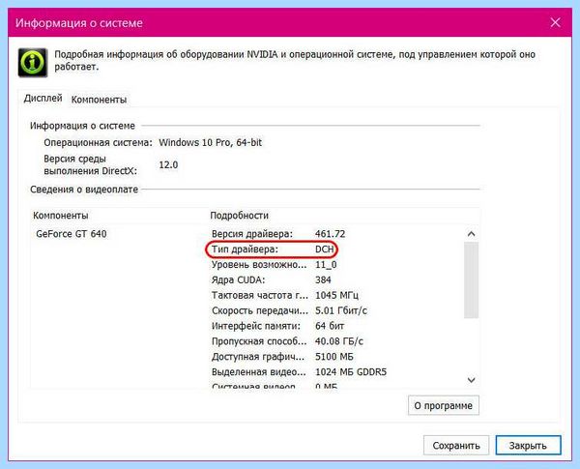Click the details list scroll-up arrow

coord(471,234)
